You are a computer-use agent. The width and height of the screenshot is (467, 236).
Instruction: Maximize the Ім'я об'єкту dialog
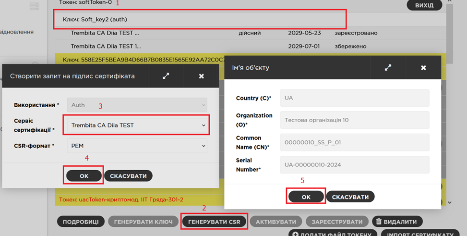pyautogui.click(x=388, y=68)
